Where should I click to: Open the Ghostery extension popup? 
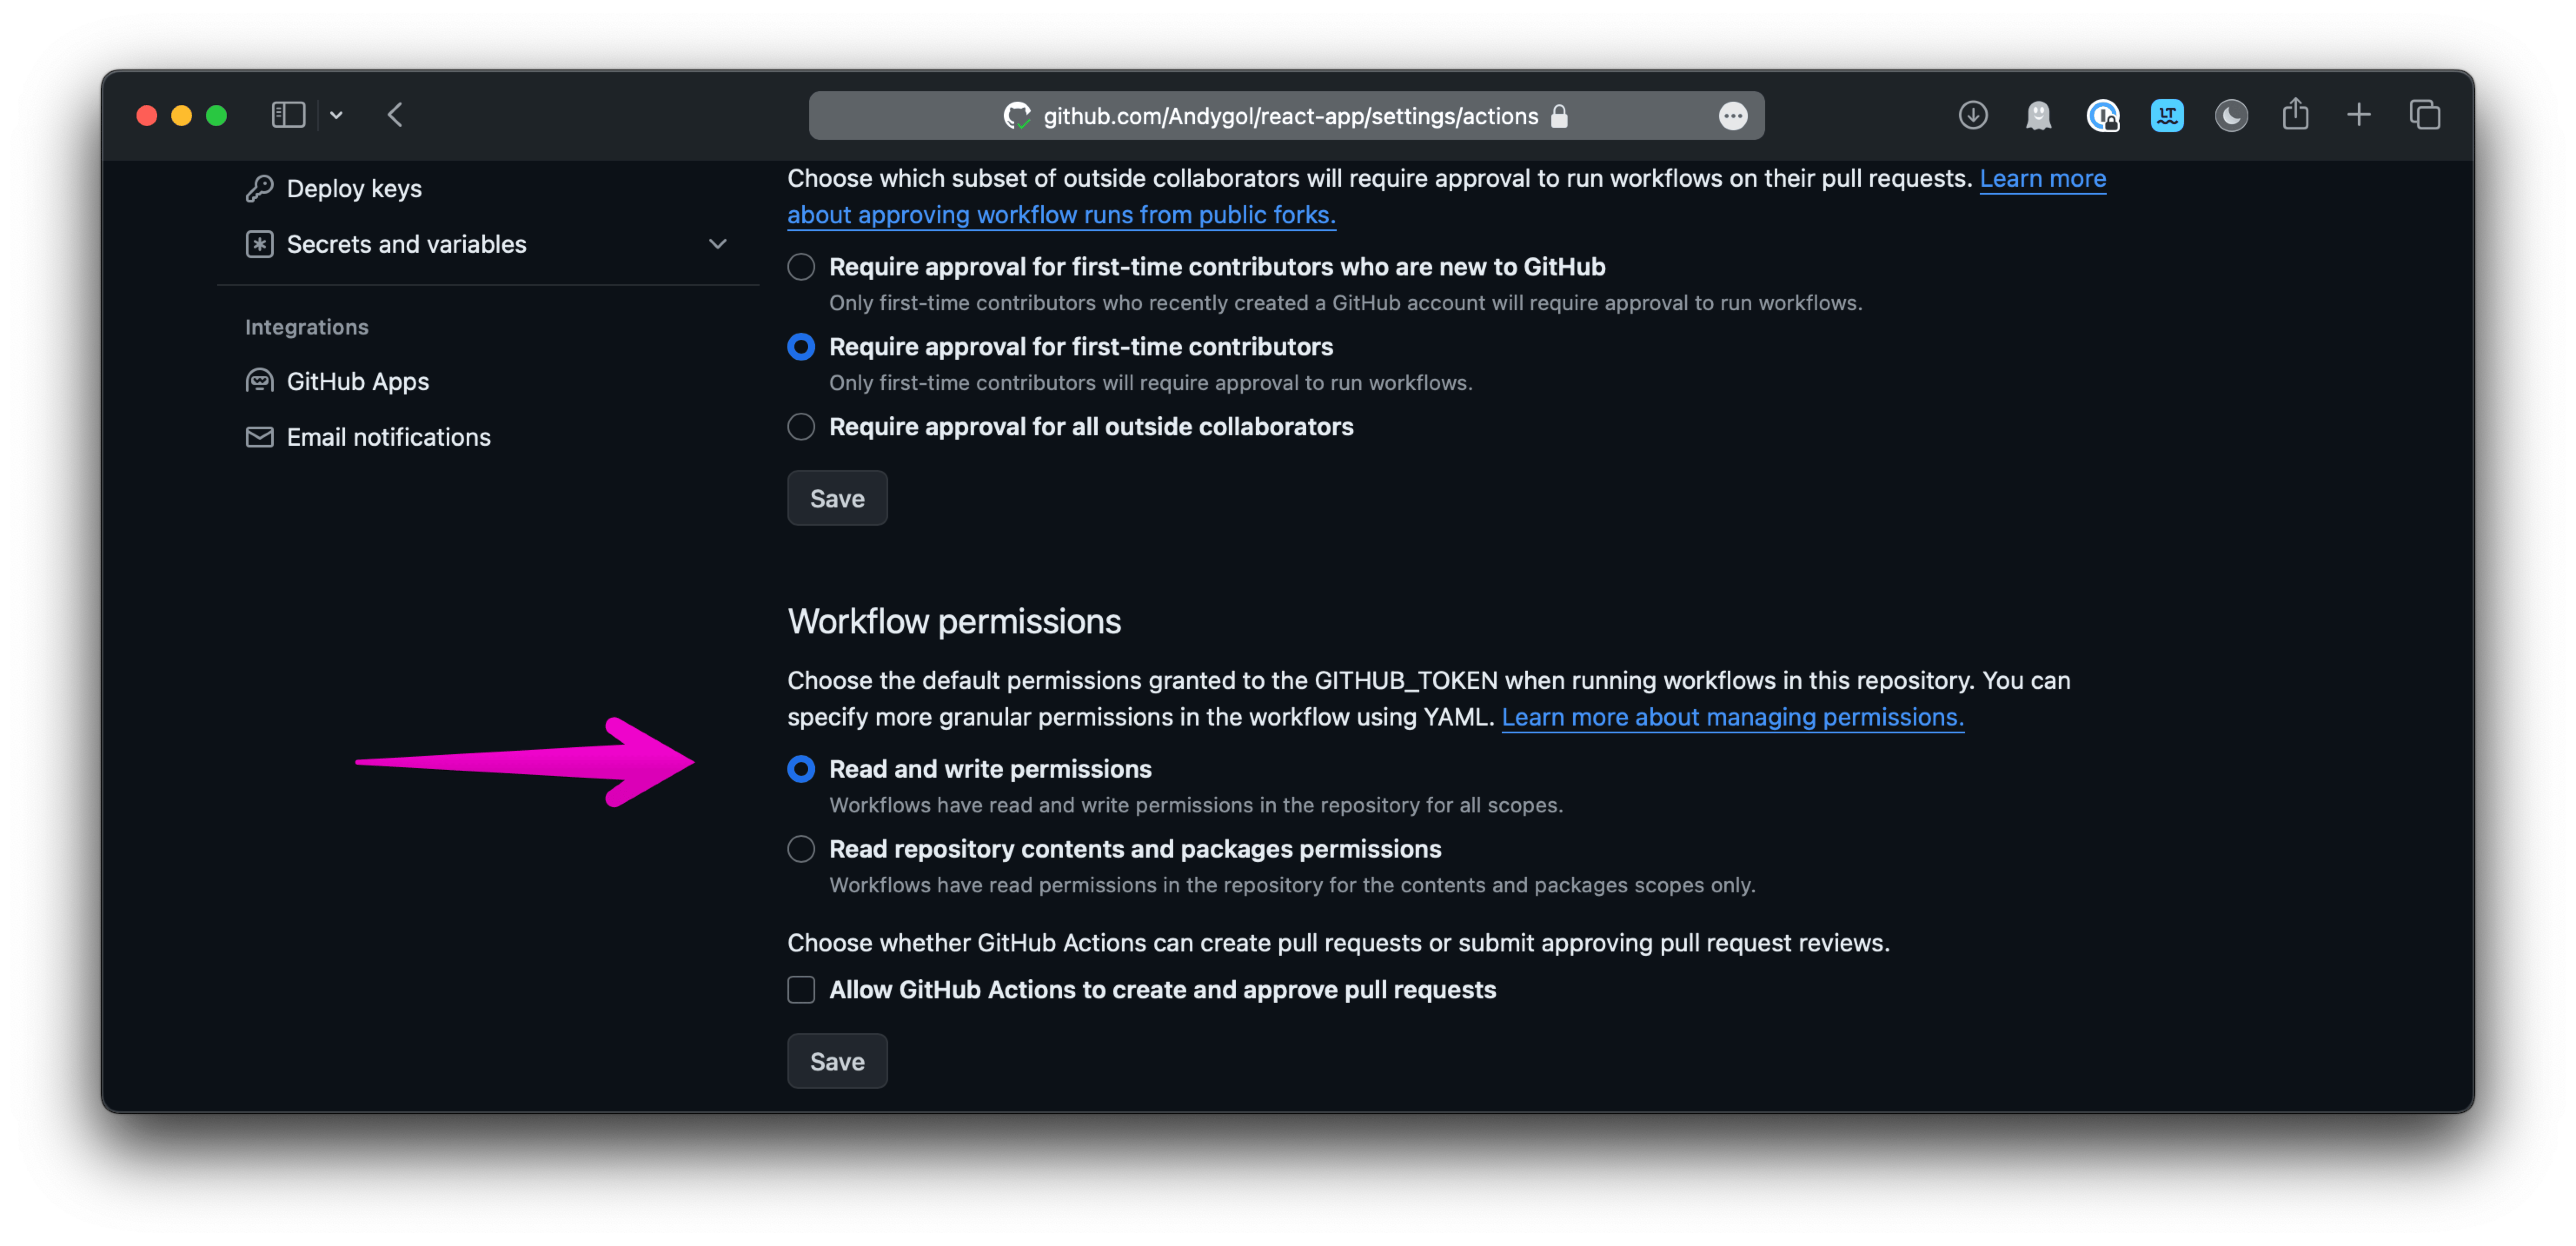coord(2038,115)
